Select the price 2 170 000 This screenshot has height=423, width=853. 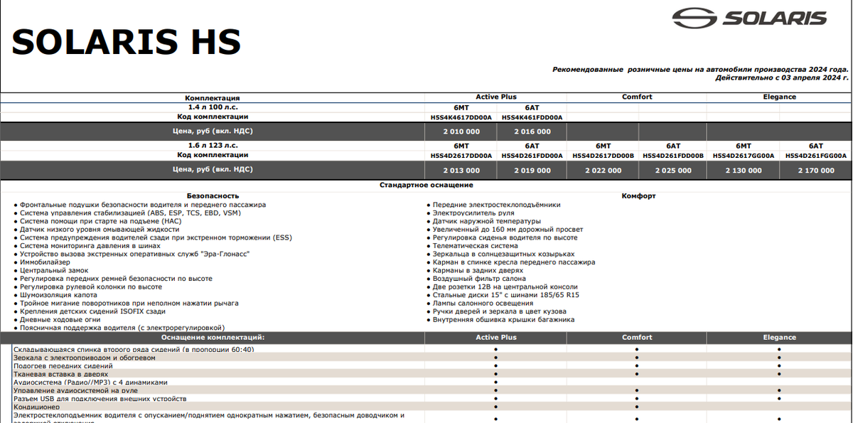[x=816, y=171]
